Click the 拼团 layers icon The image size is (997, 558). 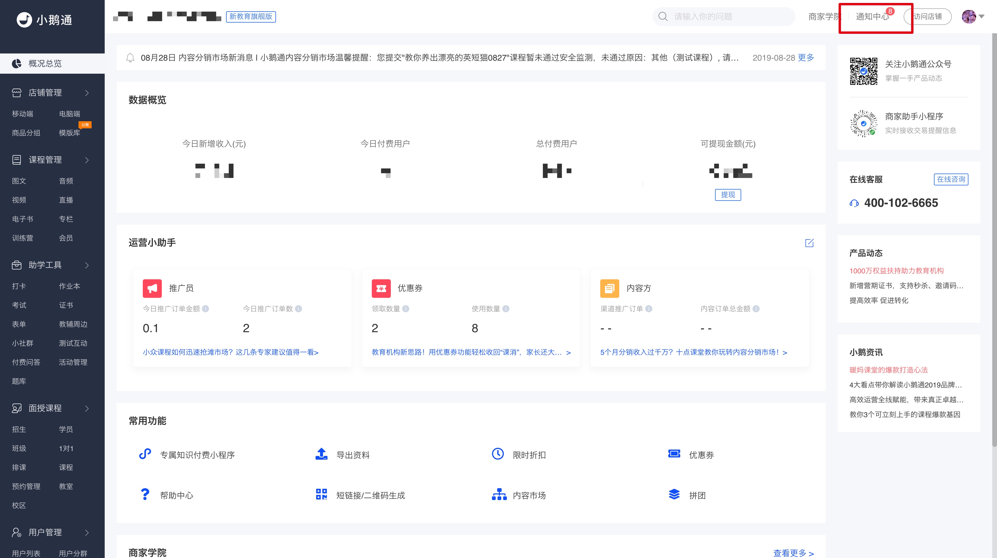click(674, 494)
